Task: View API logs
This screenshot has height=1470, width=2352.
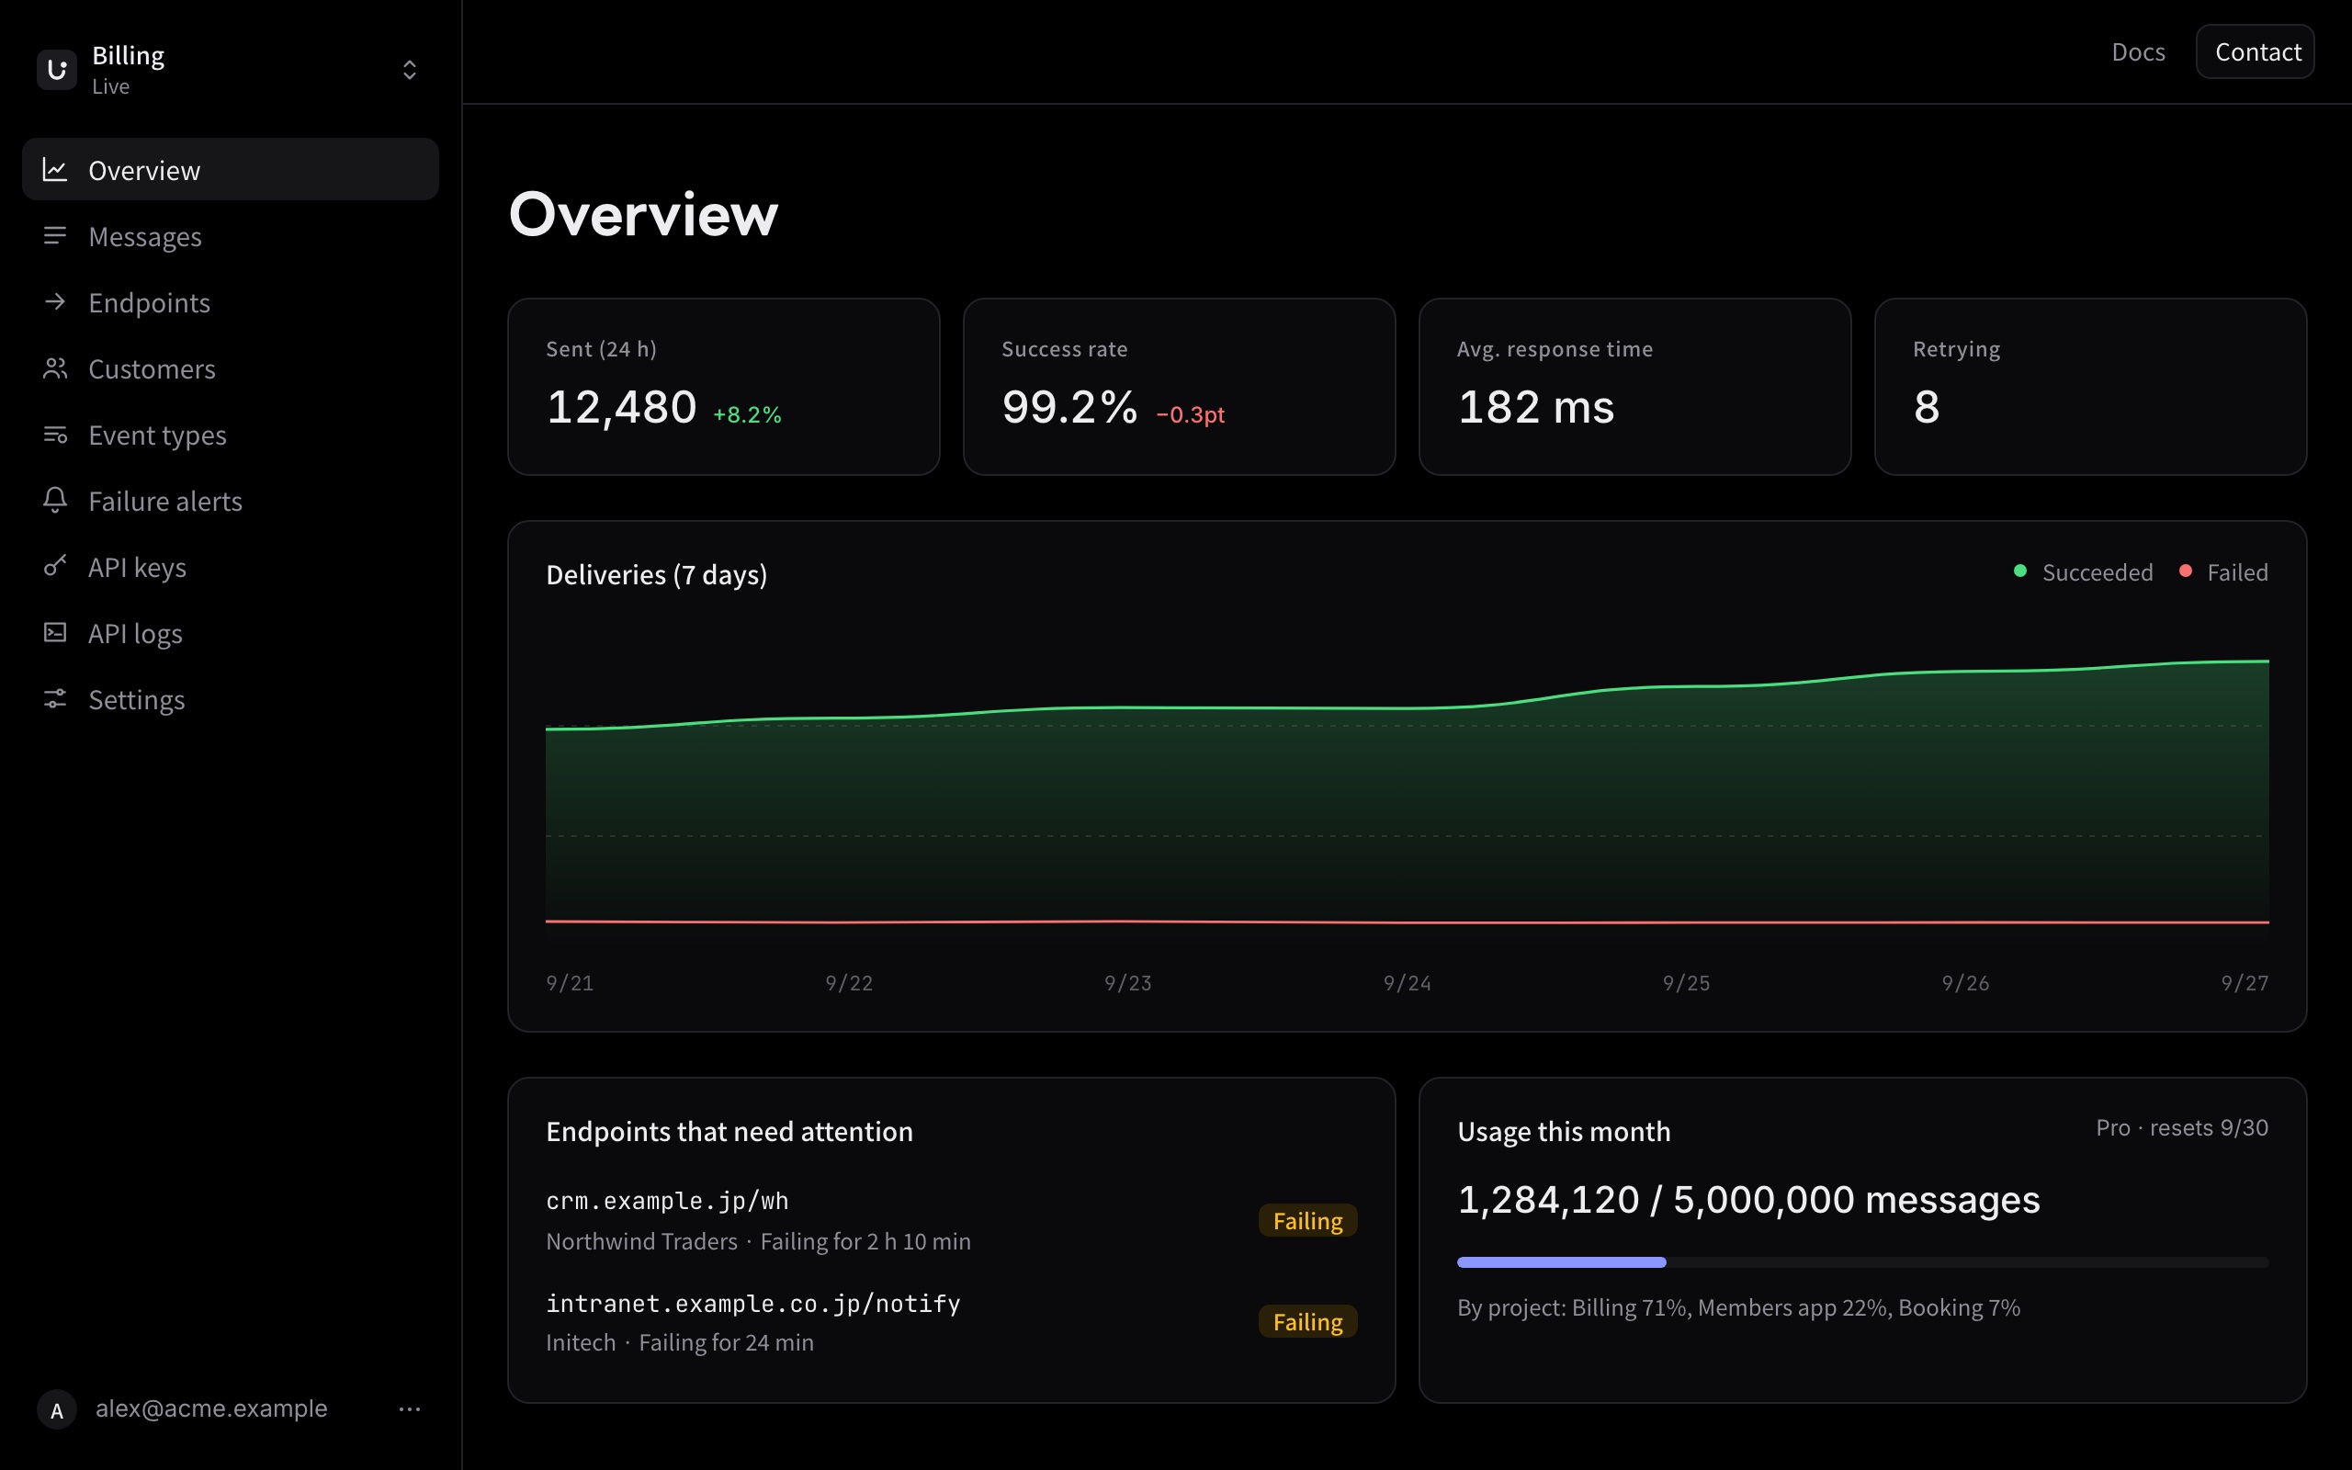Action: [x=231, y=633]
